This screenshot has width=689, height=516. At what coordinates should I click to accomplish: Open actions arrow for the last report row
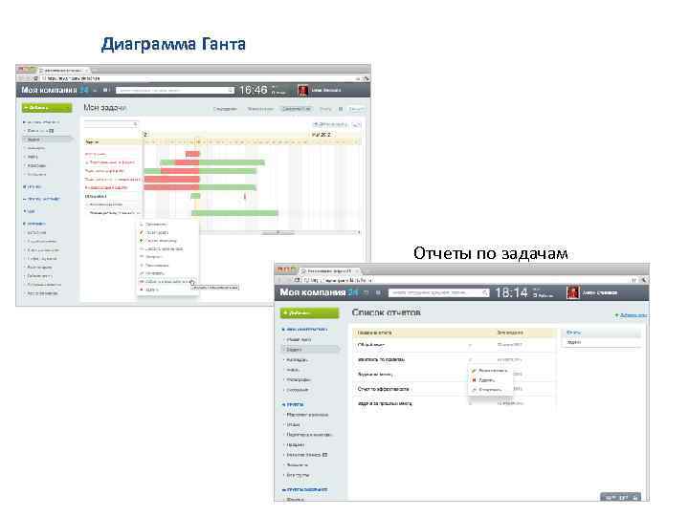[x=470, y=403]
